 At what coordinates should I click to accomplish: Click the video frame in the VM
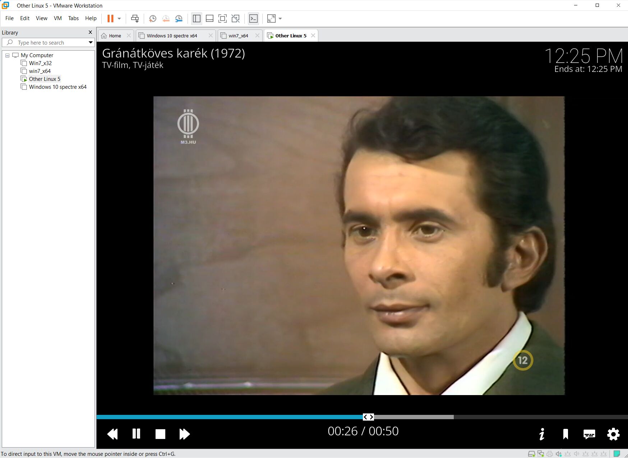pos(359,246)
